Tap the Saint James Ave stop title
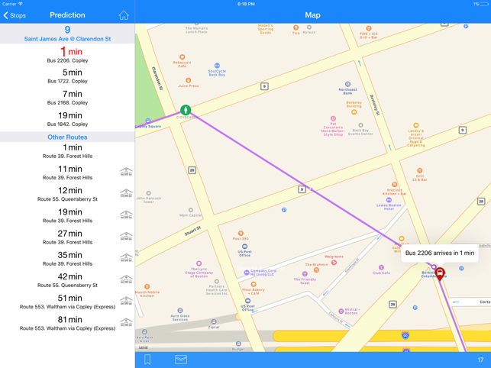The height and width of the screenshot is (368, 491). (x=67, y=38)
